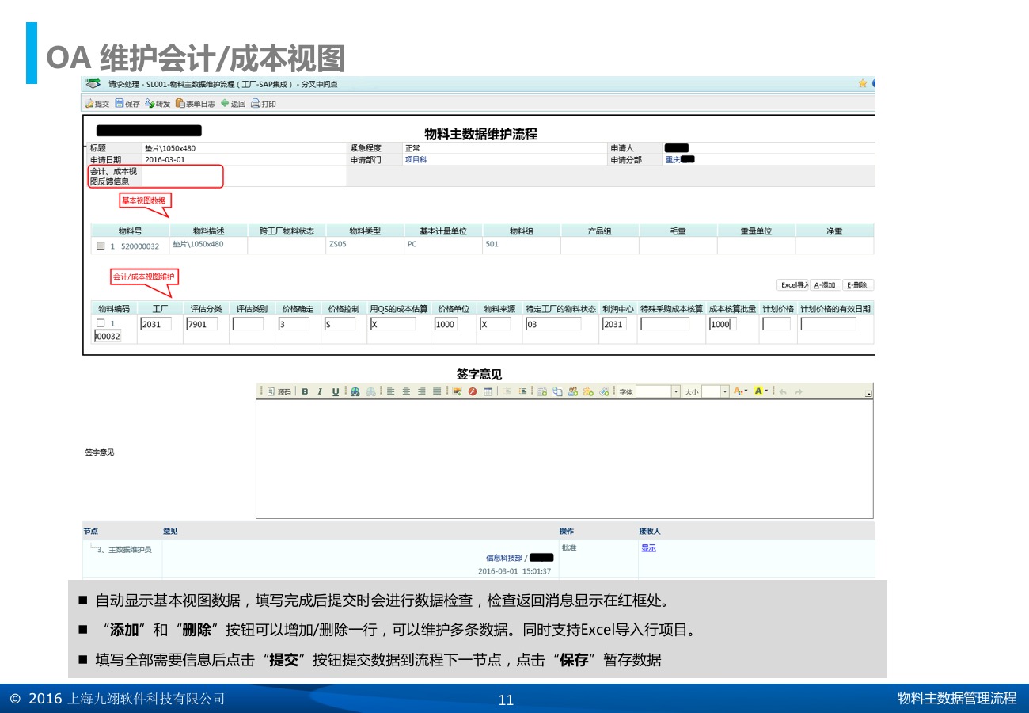Toggle bold formatting in the editor
This screenshot has width=1029, height=713.
pos(305,391)
